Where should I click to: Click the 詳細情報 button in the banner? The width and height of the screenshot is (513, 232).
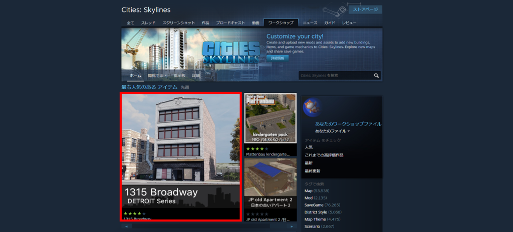point(278,58)
